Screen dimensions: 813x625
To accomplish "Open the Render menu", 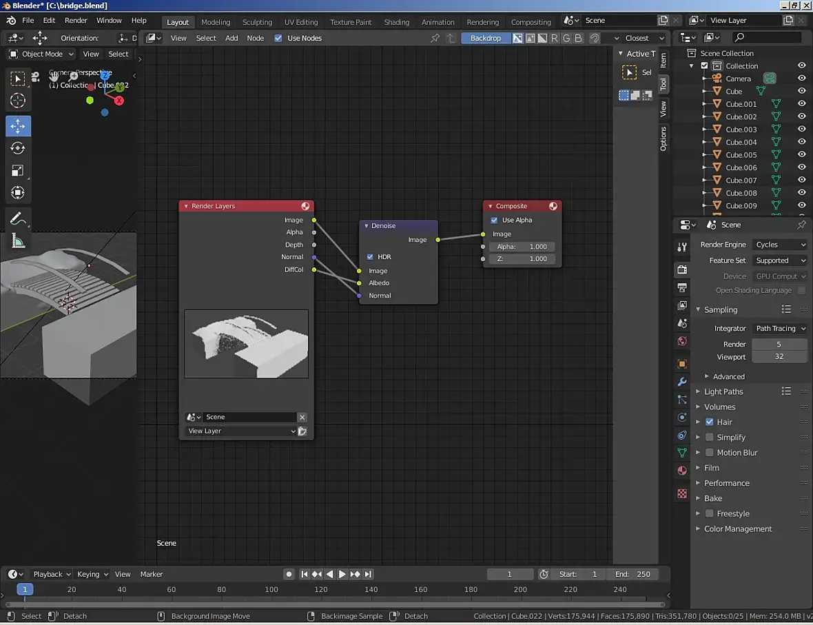I will coord(76,21).
